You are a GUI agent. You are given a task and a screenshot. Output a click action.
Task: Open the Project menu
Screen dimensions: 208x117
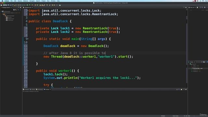click(44, 1)
